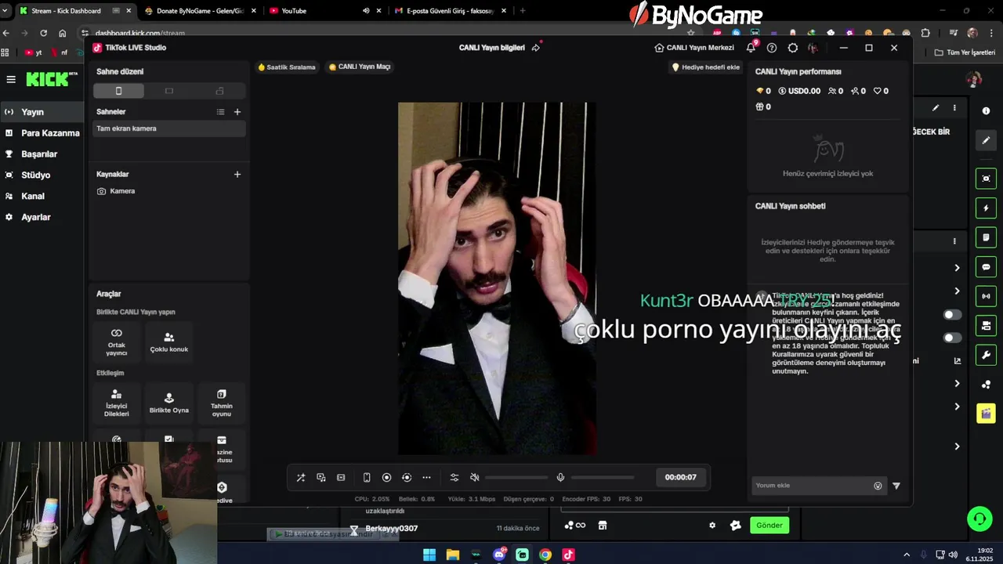Unmute the speaker icon in toolbar
This screenshot has height=564, width=1003.
pyautogui.click(x=474, y=477)
